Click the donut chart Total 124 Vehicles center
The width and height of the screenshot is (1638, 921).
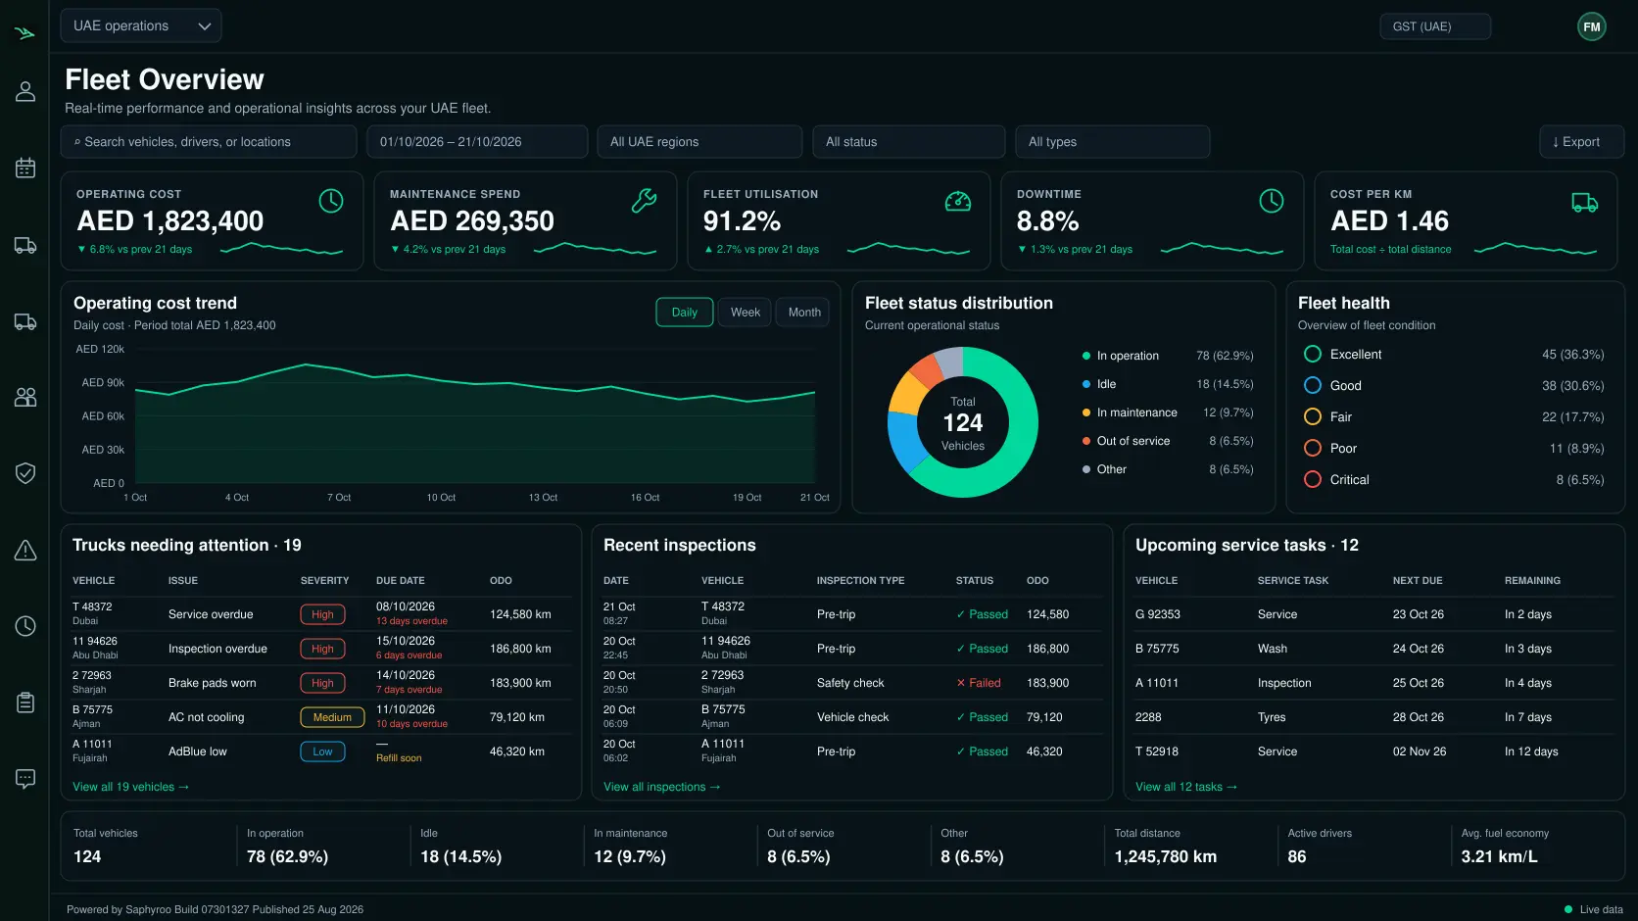pos(963,422)
